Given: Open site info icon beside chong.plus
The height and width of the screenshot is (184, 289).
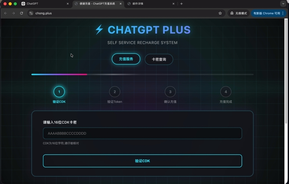Looking at the screenshot, I should coord(31,13).
